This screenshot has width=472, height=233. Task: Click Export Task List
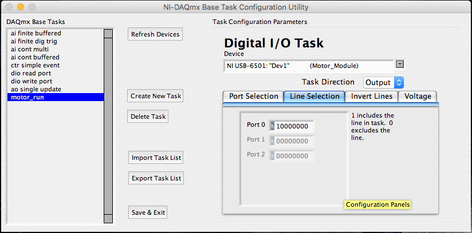(x=156, y=178)
